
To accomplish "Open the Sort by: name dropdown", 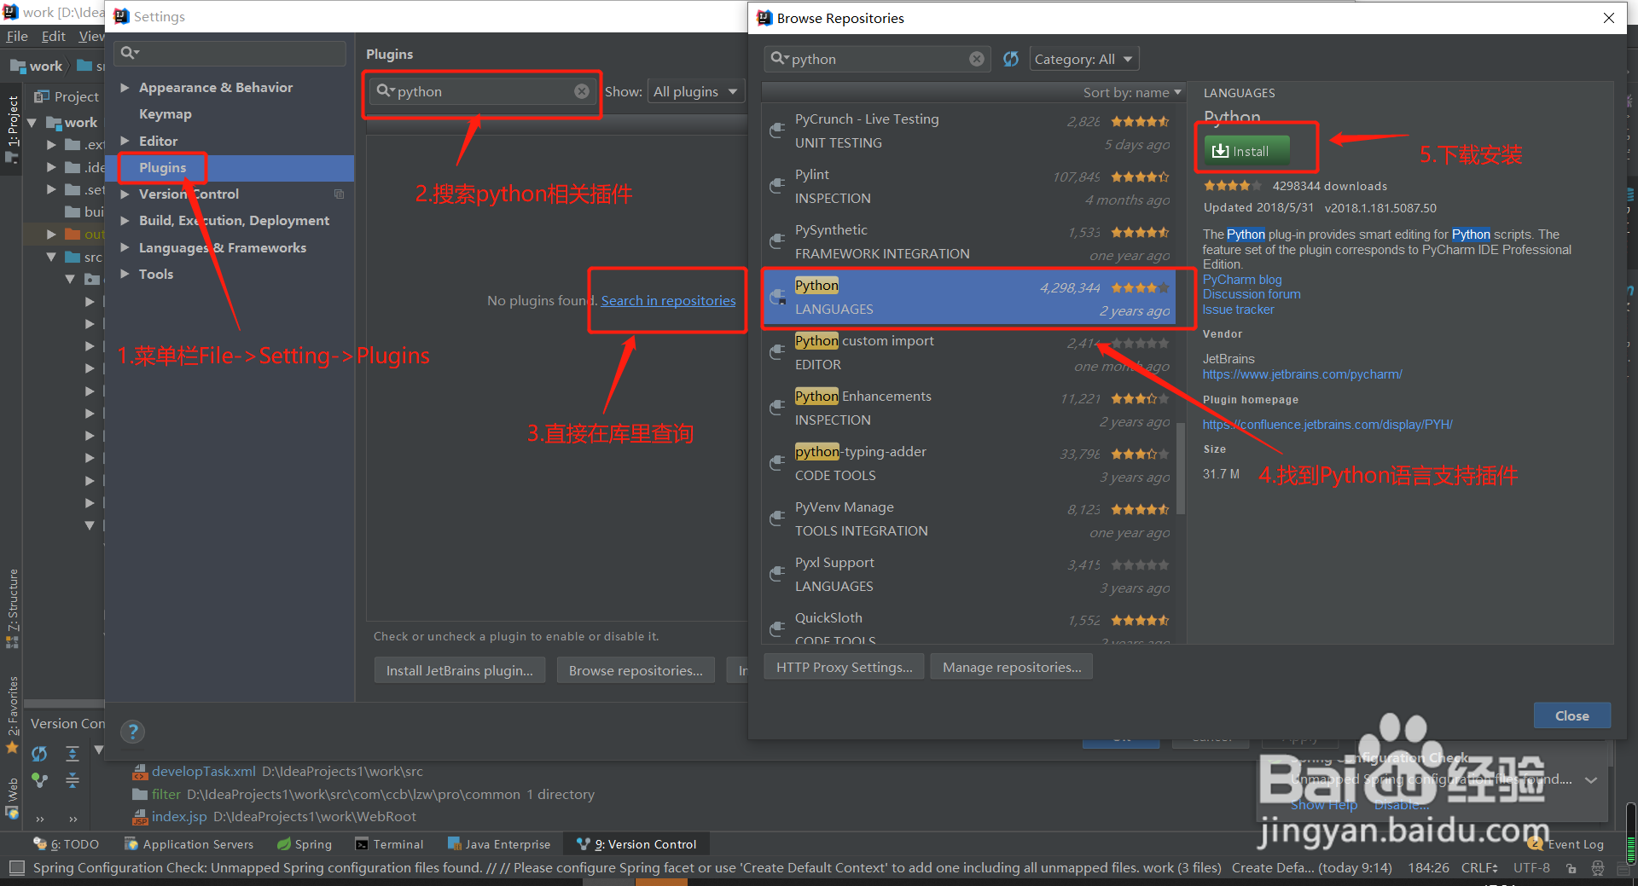I will coord(1132,92).
